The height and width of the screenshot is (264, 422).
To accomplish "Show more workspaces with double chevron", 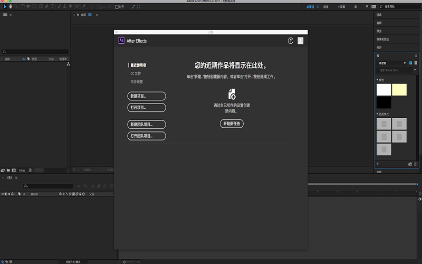I will (367, 6).
